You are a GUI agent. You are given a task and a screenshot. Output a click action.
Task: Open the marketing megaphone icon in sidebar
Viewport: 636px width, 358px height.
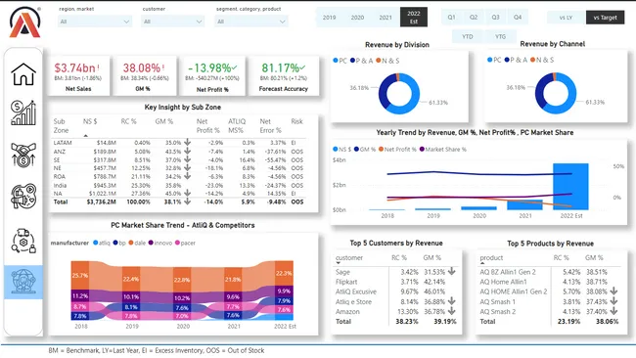pyautogui.click(x=23, y=197)
